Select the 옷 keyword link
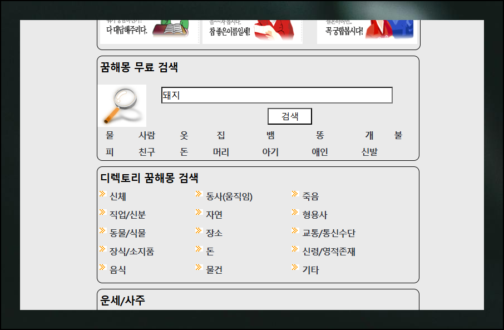Viewport: 504px width, 330px height. pos(184,135)
